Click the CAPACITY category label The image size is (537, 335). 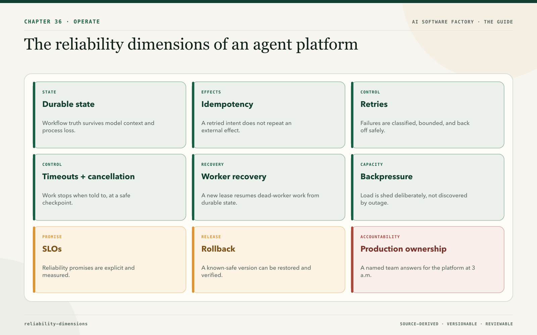click(372, 164)
